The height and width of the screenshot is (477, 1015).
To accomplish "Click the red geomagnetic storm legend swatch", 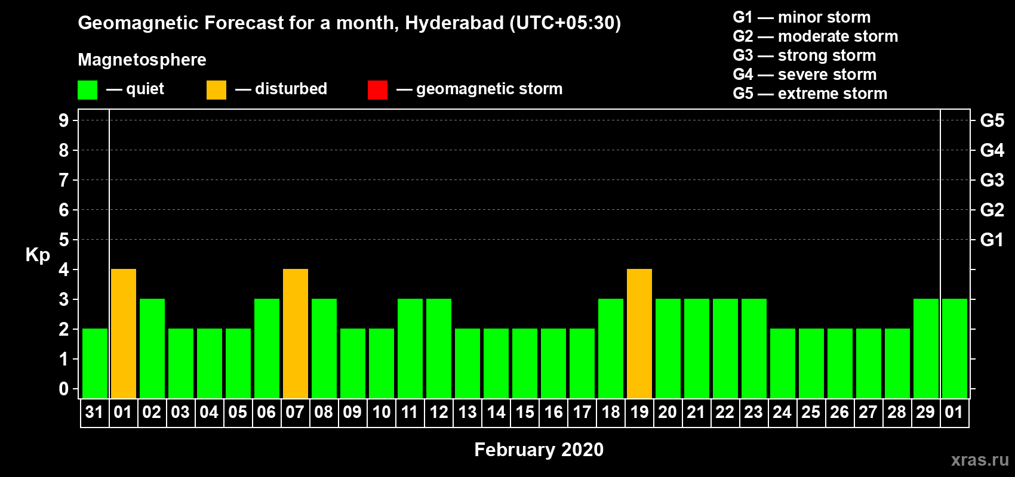I will tap(377, 90).
